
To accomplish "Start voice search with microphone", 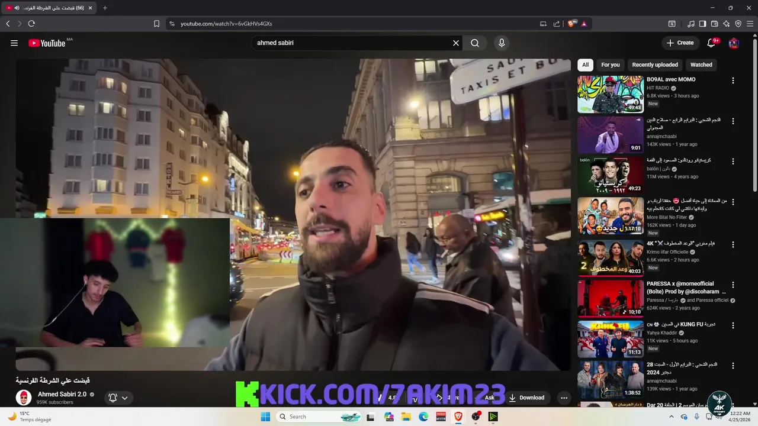I will tap(502, 43).
